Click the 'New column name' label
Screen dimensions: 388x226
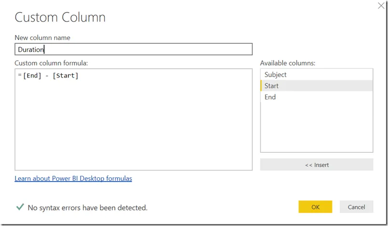coord(42,38)
